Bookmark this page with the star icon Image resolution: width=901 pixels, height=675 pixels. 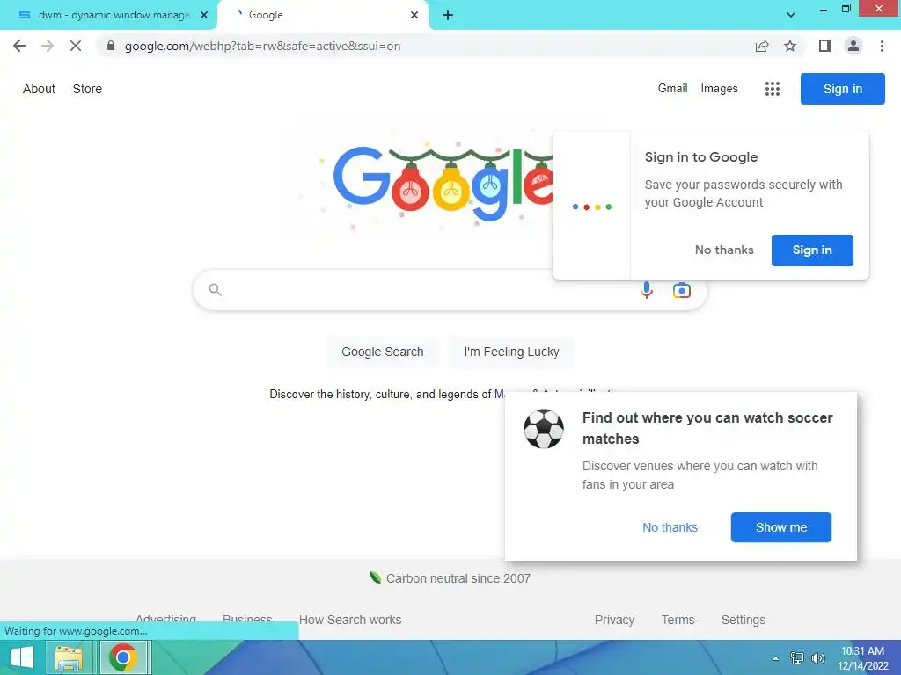[790, 46]
